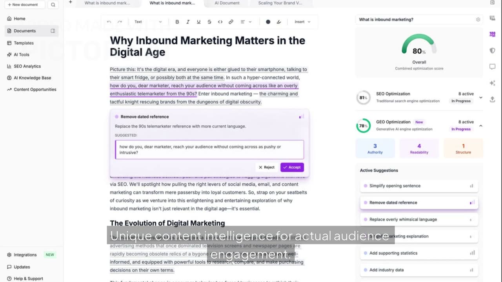Click the Undo arrow in the toolbar

click(109, 22)
